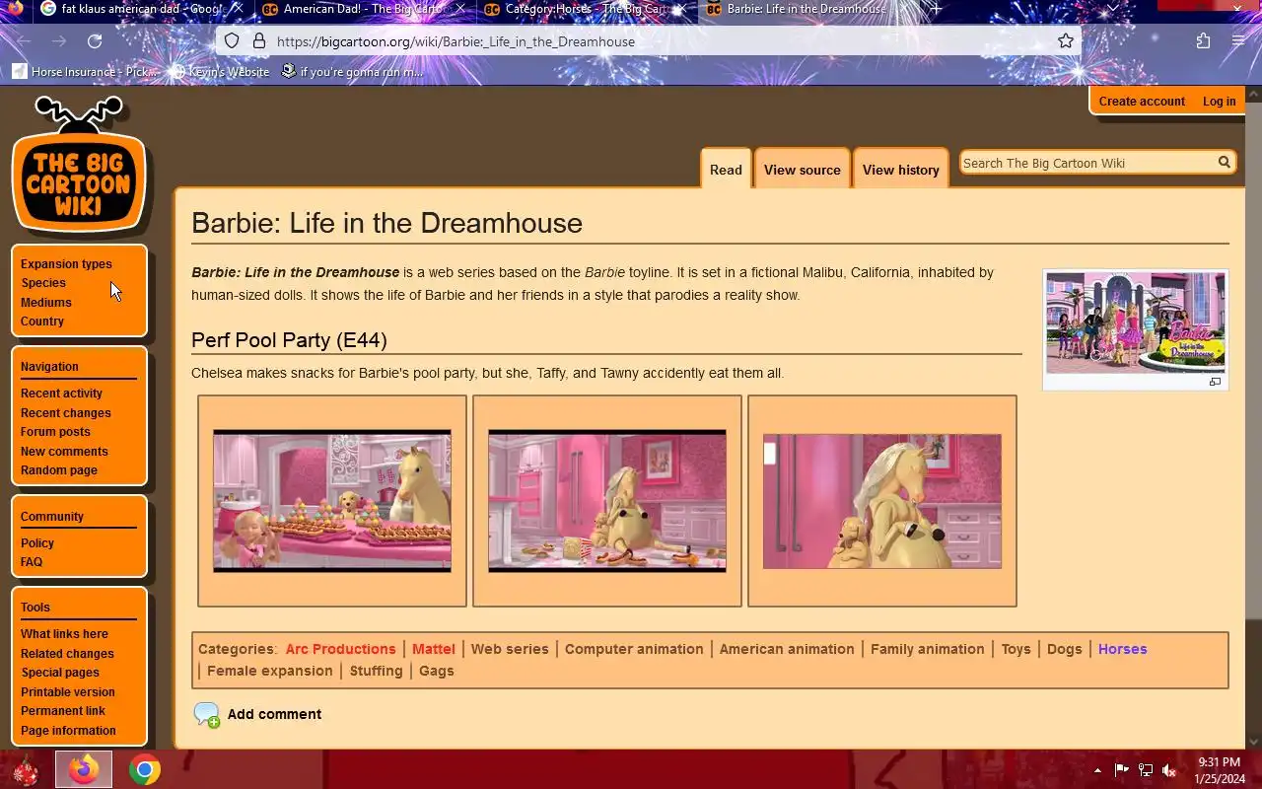Bookmark the page with the star icon

1066,41
